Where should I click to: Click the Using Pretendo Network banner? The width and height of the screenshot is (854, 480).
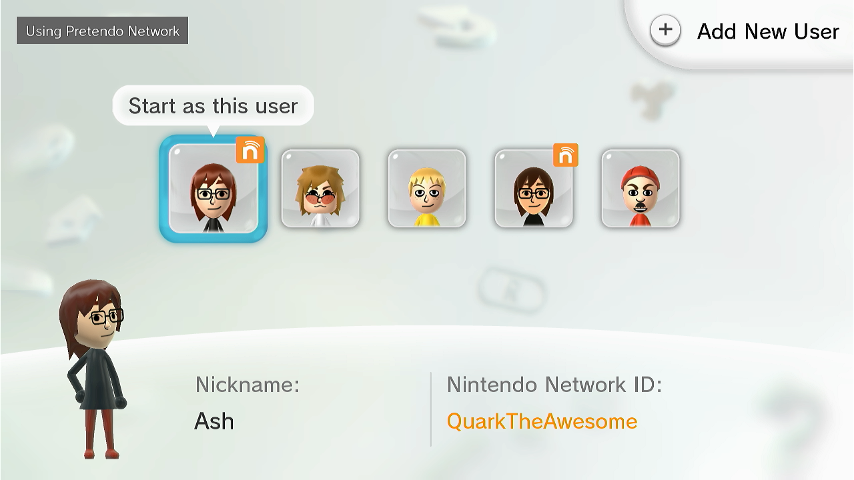(x=102, y=31)
